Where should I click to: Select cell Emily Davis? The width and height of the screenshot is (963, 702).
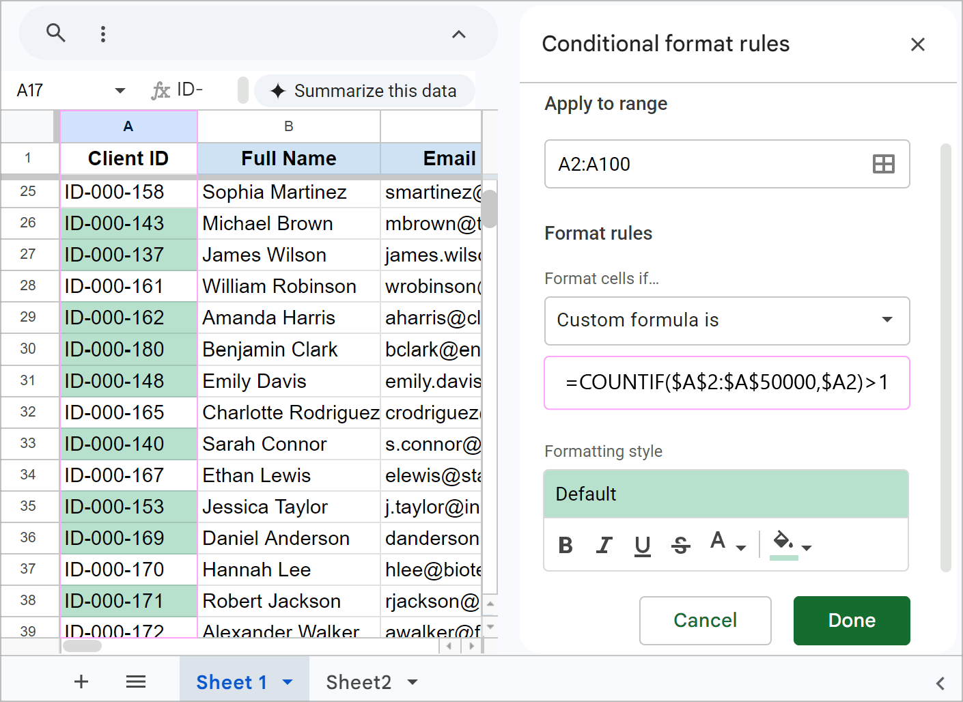pos(289,381)
